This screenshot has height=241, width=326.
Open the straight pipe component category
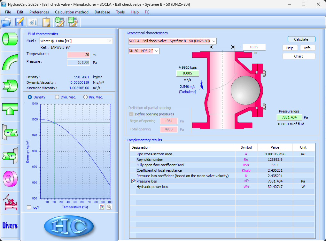pyautogui.click(x=10, y=38)
